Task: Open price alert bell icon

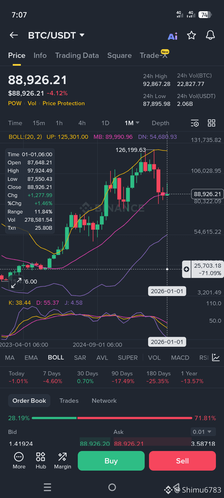Action: [x=211, y=35]
